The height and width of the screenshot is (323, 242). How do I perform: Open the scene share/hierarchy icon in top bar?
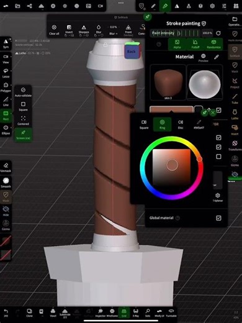coord(29,6)
